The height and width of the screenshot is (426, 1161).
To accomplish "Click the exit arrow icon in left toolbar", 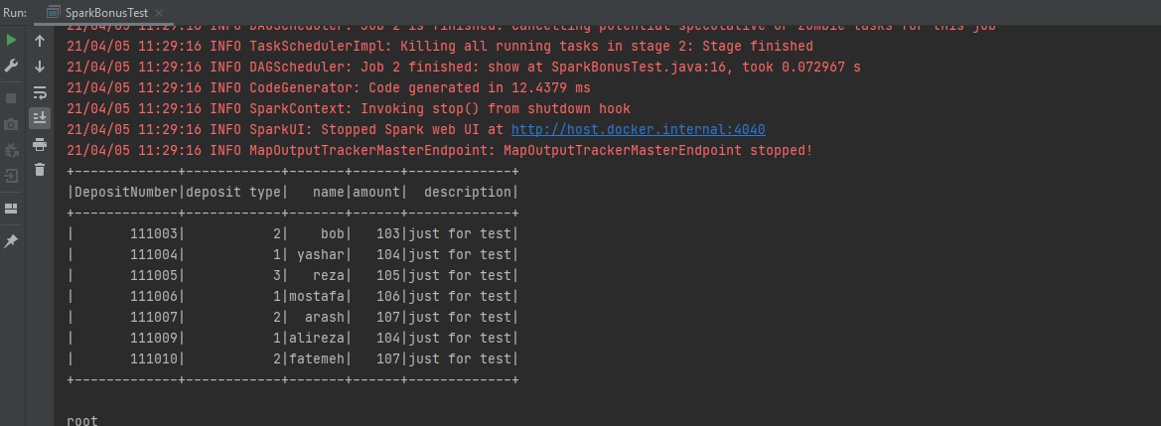I will 11,176.
